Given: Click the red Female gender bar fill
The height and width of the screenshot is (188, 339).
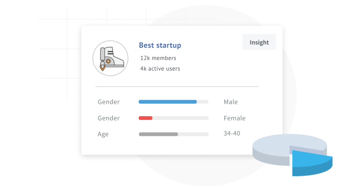Looking at the screenshot, I should tap(145, 118).
